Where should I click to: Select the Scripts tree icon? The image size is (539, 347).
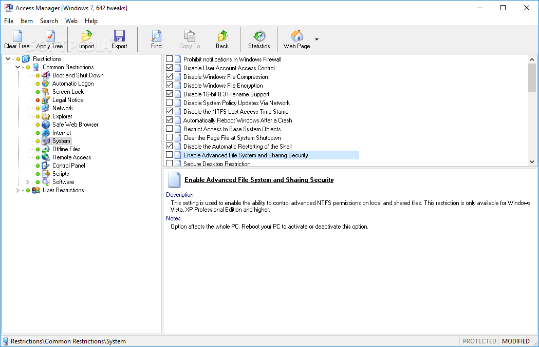coord(46,174)
